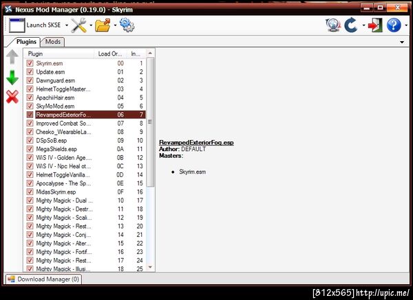This screenshot has height=300, width=413.
Task: Select Mighty Magick - Dual plugin
Action: pyautogui.click(x=85, y=200)
